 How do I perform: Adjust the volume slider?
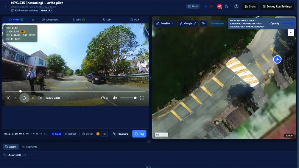128,98
